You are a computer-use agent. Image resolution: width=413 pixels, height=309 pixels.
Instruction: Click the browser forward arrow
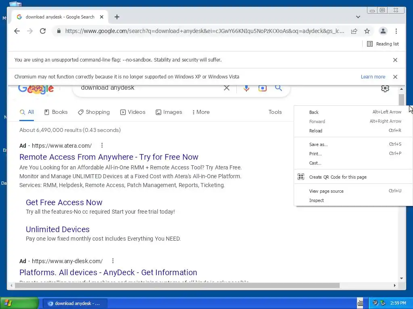pyautogui.click(x=30, y=31)
